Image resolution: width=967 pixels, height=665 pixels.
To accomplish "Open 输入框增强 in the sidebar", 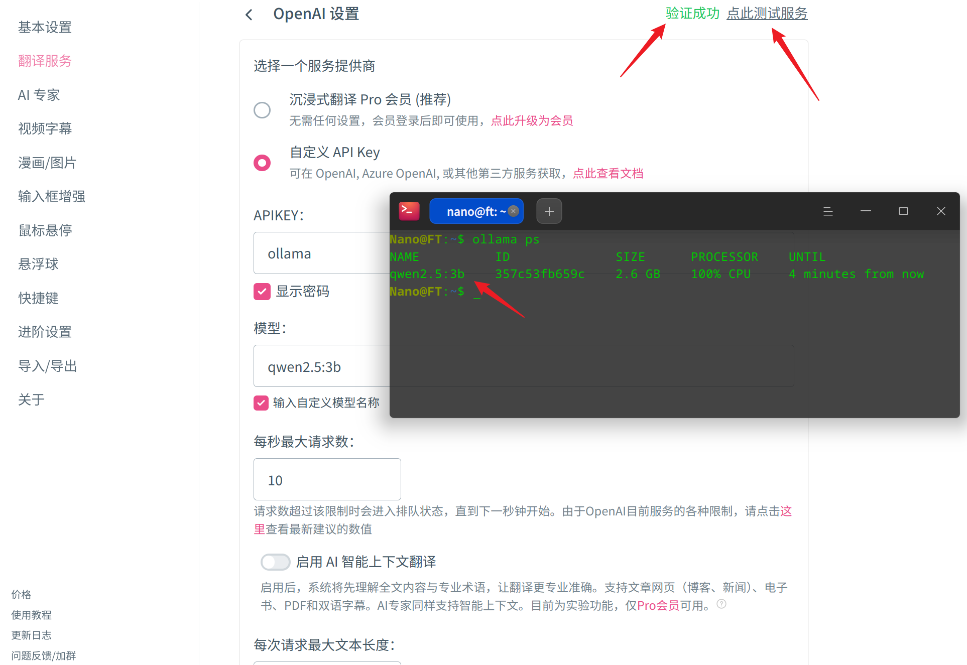I will point(52,196).
